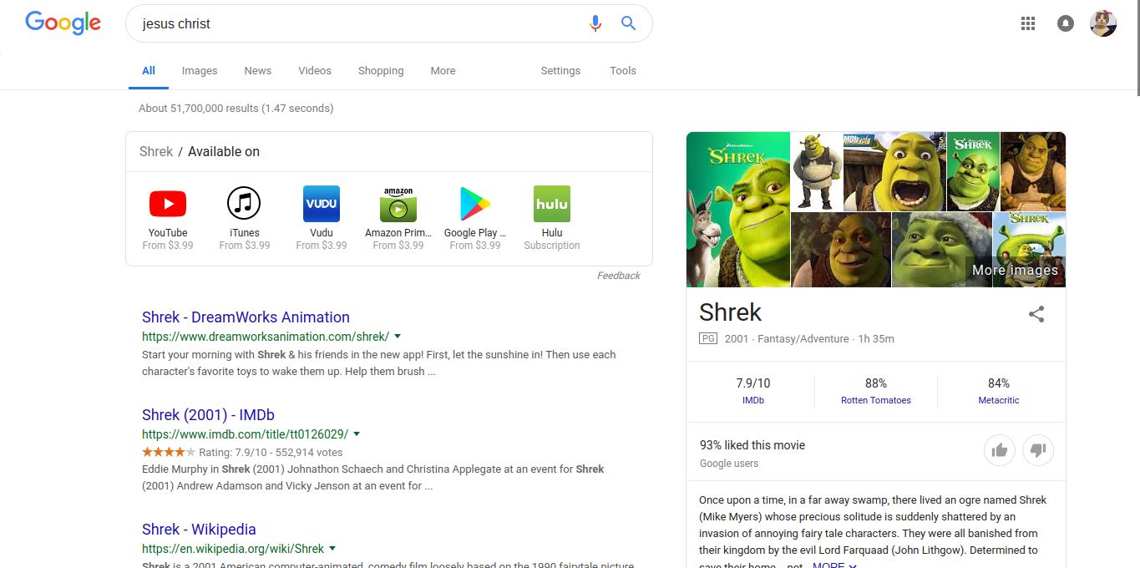Expand the movie plot with MORE

pyautogui.click(x=832, y=564)
